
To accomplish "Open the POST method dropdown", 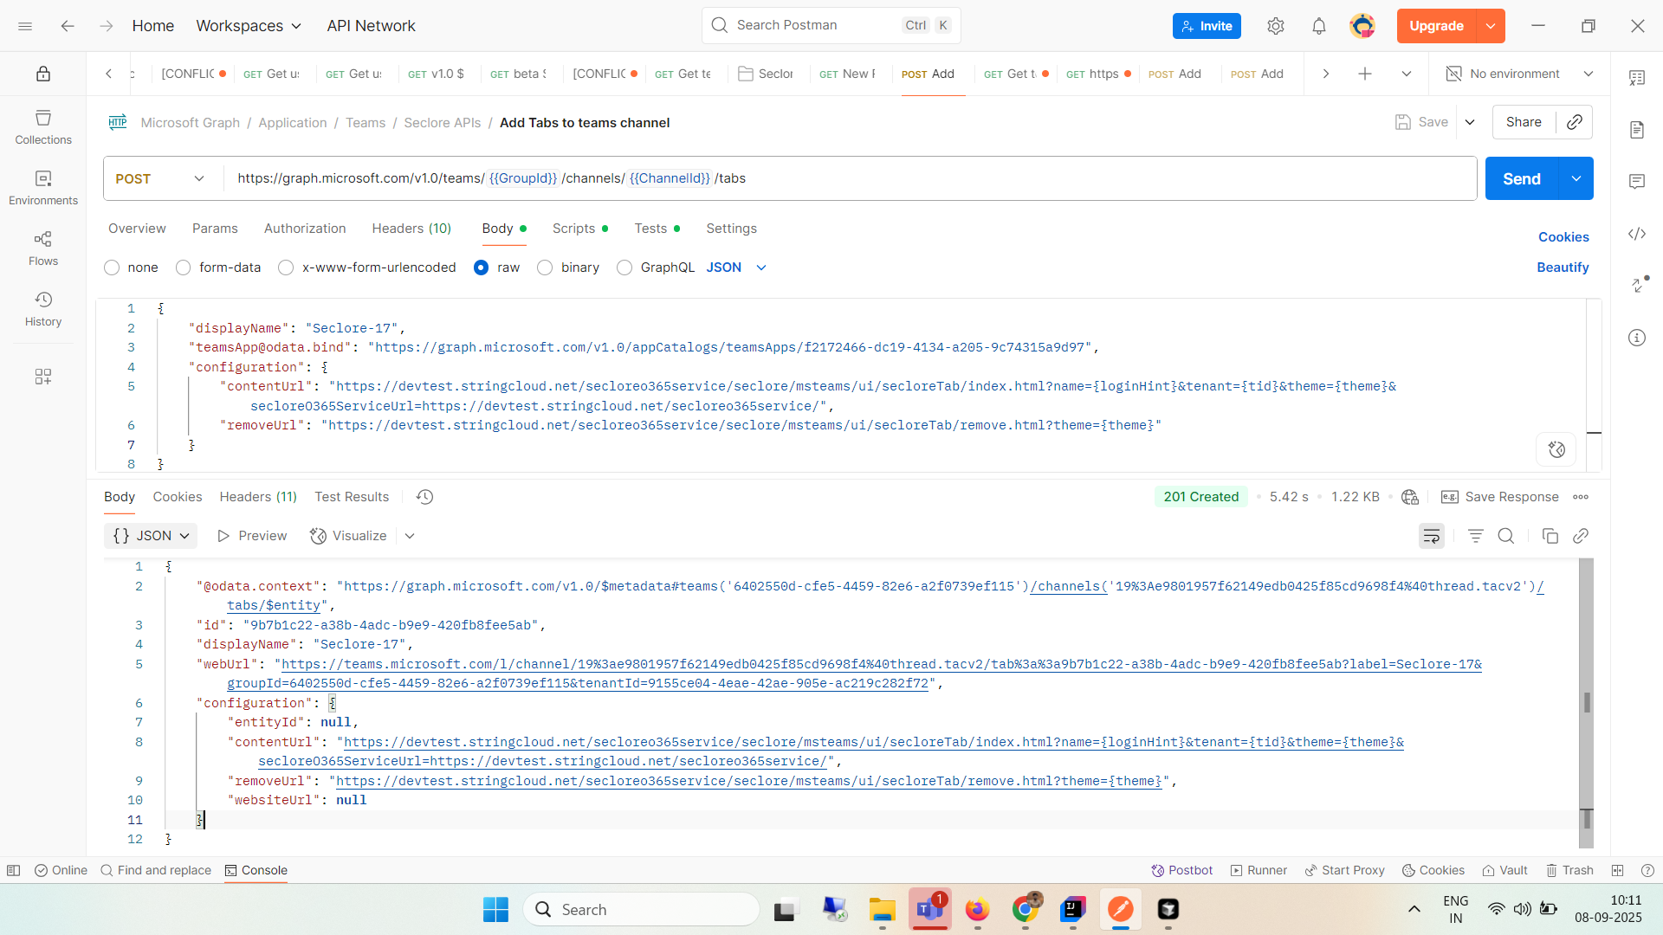I will point(160,178).
